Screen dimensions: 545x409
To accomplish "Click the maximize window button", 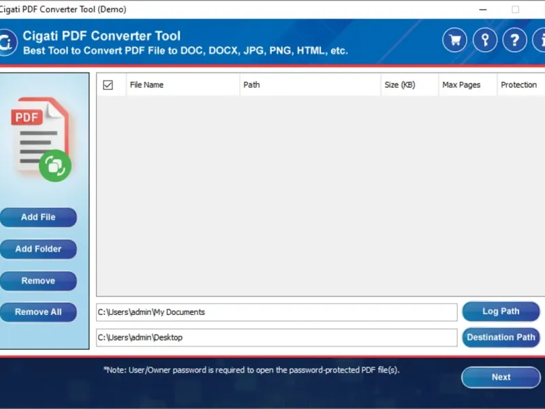I will tap(516, 10).
